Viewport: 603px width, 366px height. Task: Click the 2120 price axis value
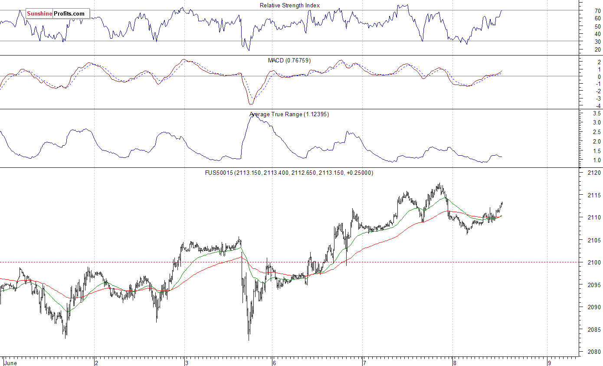pyautogui.click(x=594, y=173)
